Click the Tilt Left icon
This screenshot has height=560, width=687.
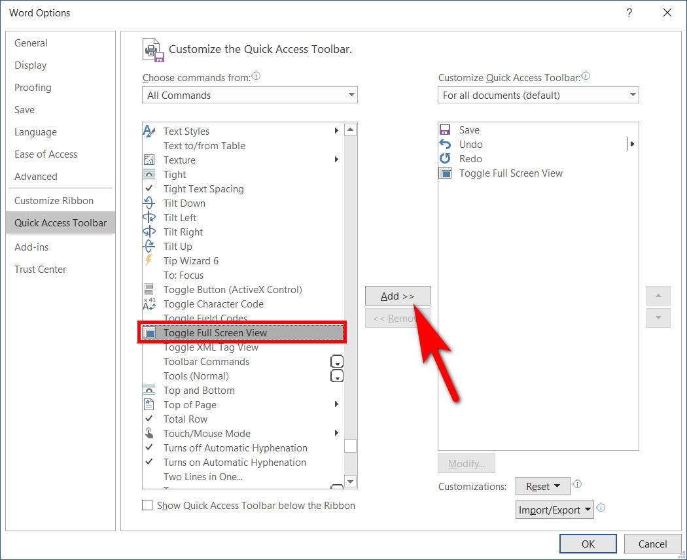(x=149, y=217)
